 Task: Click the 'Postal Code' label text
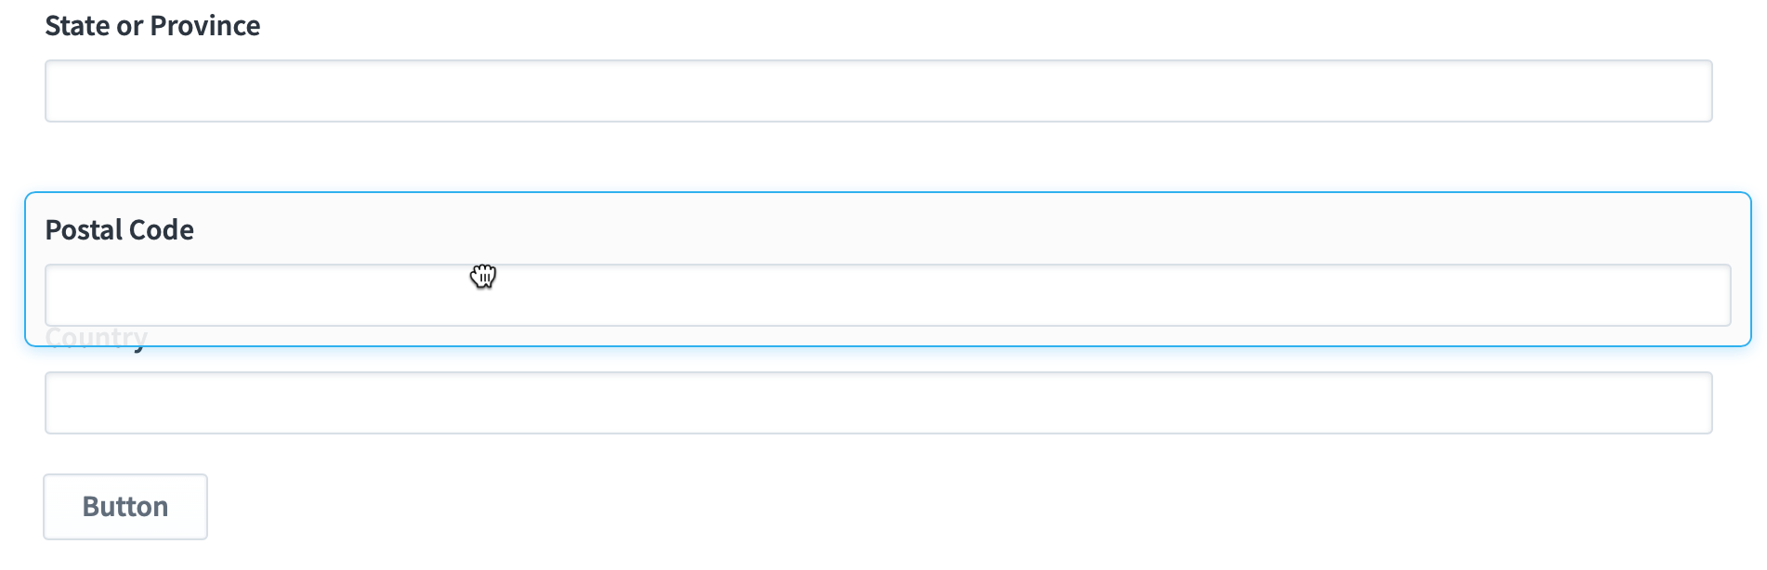pos(120,230)
